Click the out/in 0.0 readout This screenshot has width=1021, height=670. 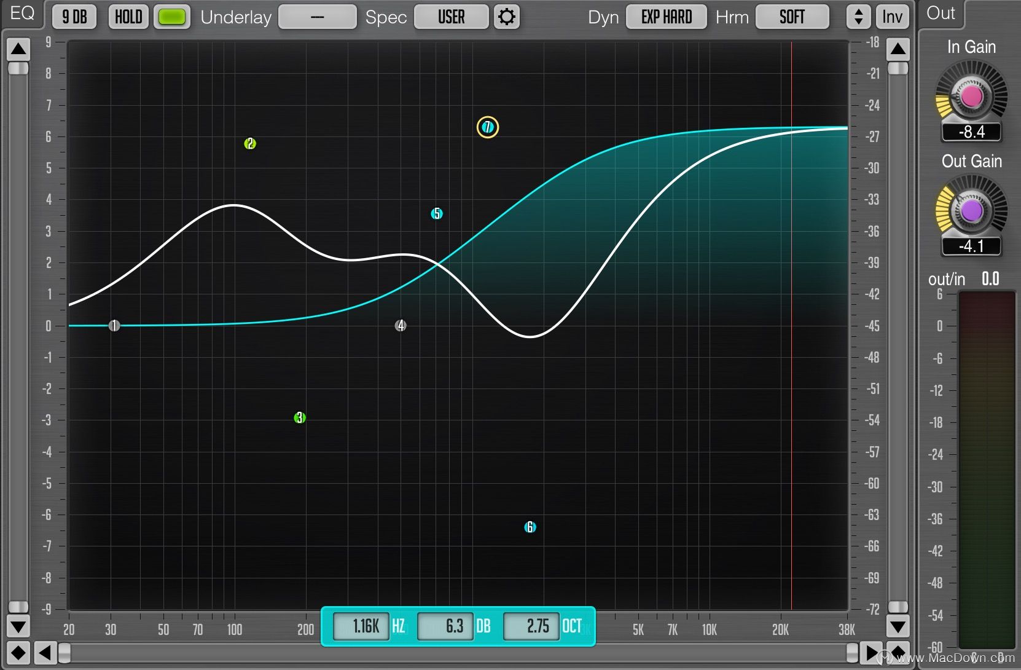pyautogui.click(x=990, y=279)
